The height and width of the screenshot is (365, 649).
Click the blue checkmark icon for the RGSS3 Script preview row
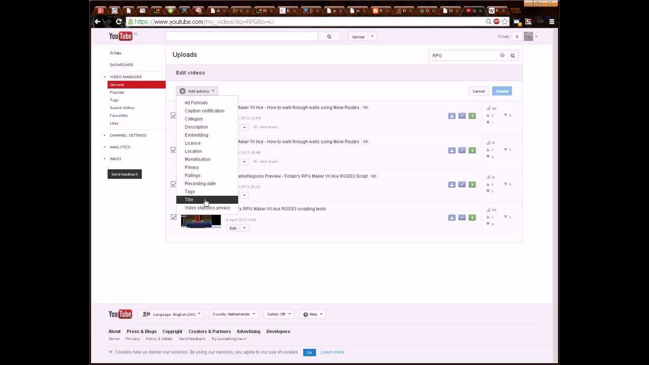462,185
